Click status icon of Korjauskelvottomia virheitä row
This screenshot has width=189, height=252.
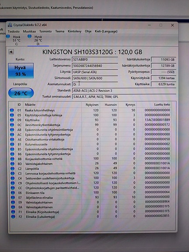pyautogui.click(x=12, y=159)
